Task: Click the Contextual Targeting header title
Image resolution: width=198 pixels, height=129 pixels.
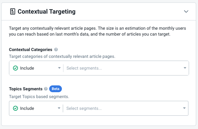Action: click(46, 12)
